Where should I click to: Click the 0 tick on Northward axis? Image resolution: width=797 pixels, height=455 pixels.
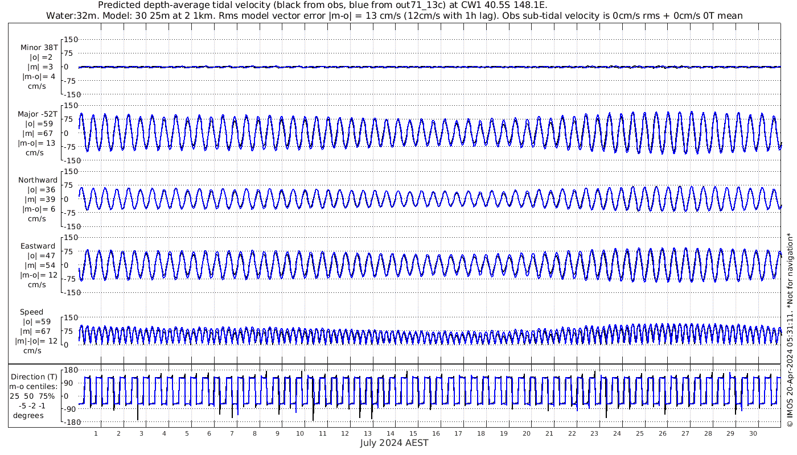coord(67,199)
